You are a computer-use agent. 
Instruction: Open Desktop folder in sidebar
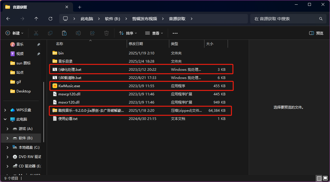(x=21, y=91)
